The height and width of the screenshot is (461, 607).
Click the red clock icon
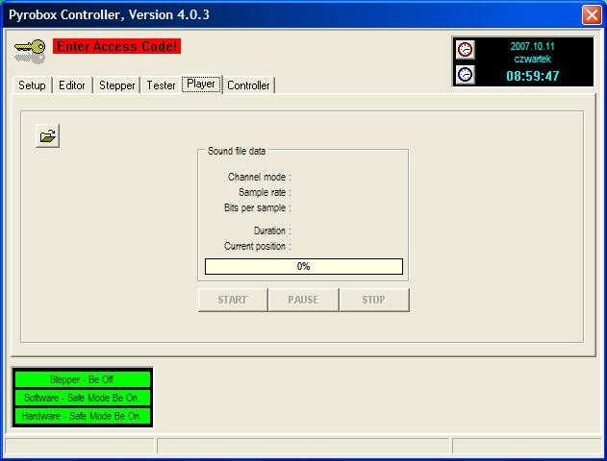465,50
